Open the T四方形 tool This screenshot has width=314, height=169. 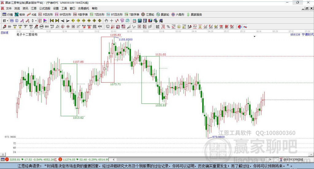pyautogui.click(x=97, y=15)
